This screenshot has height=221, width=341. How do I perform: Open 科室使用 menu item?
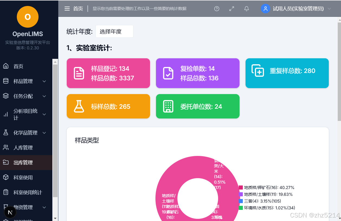point(26,177)
